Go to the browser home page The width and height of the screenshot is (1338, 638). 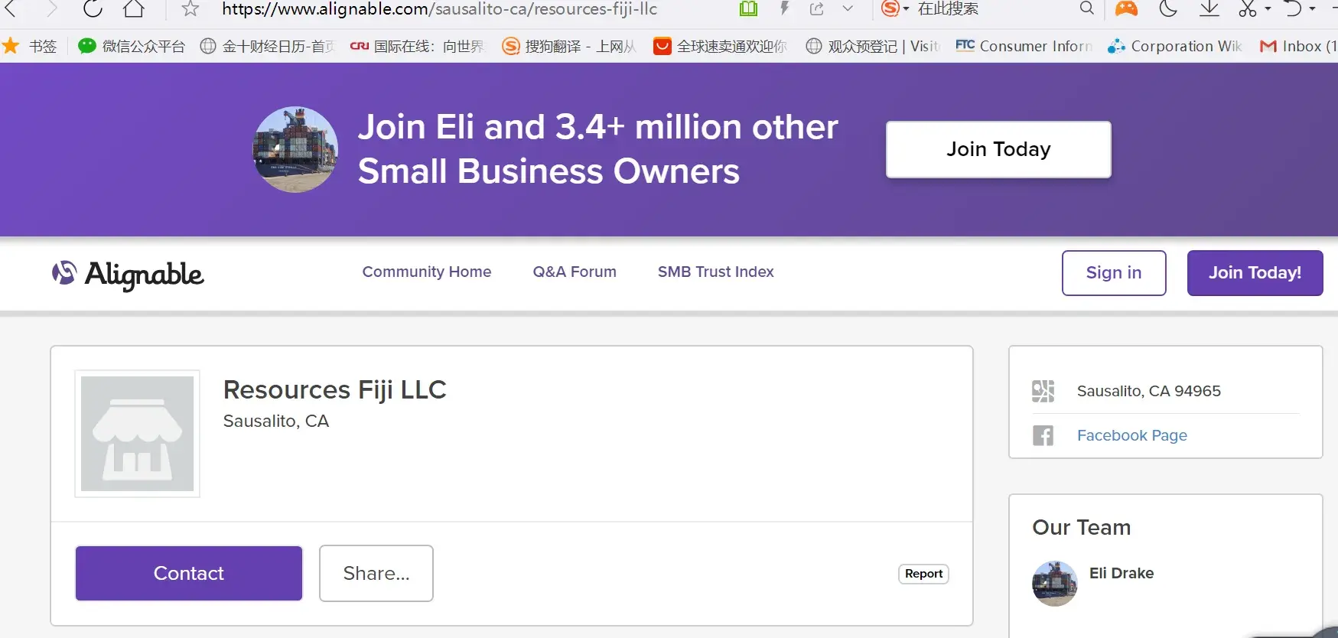tap(134, 8)
